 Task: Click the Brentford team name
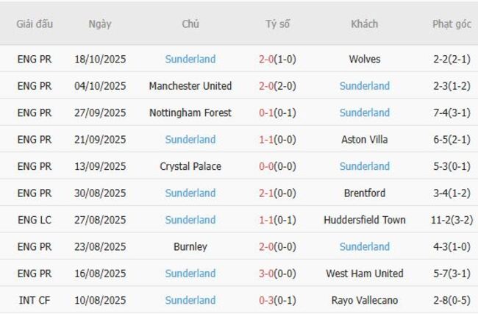[x=364, y=193]
